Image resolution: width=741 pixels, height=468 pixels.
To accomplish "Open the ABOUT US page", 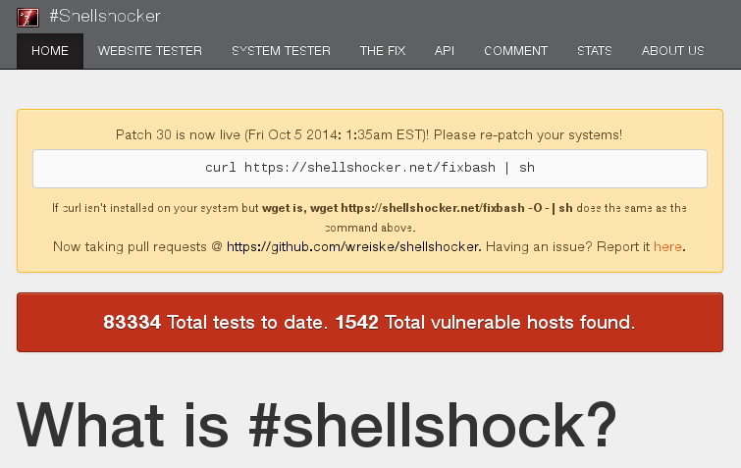I will tap(672, 51).
